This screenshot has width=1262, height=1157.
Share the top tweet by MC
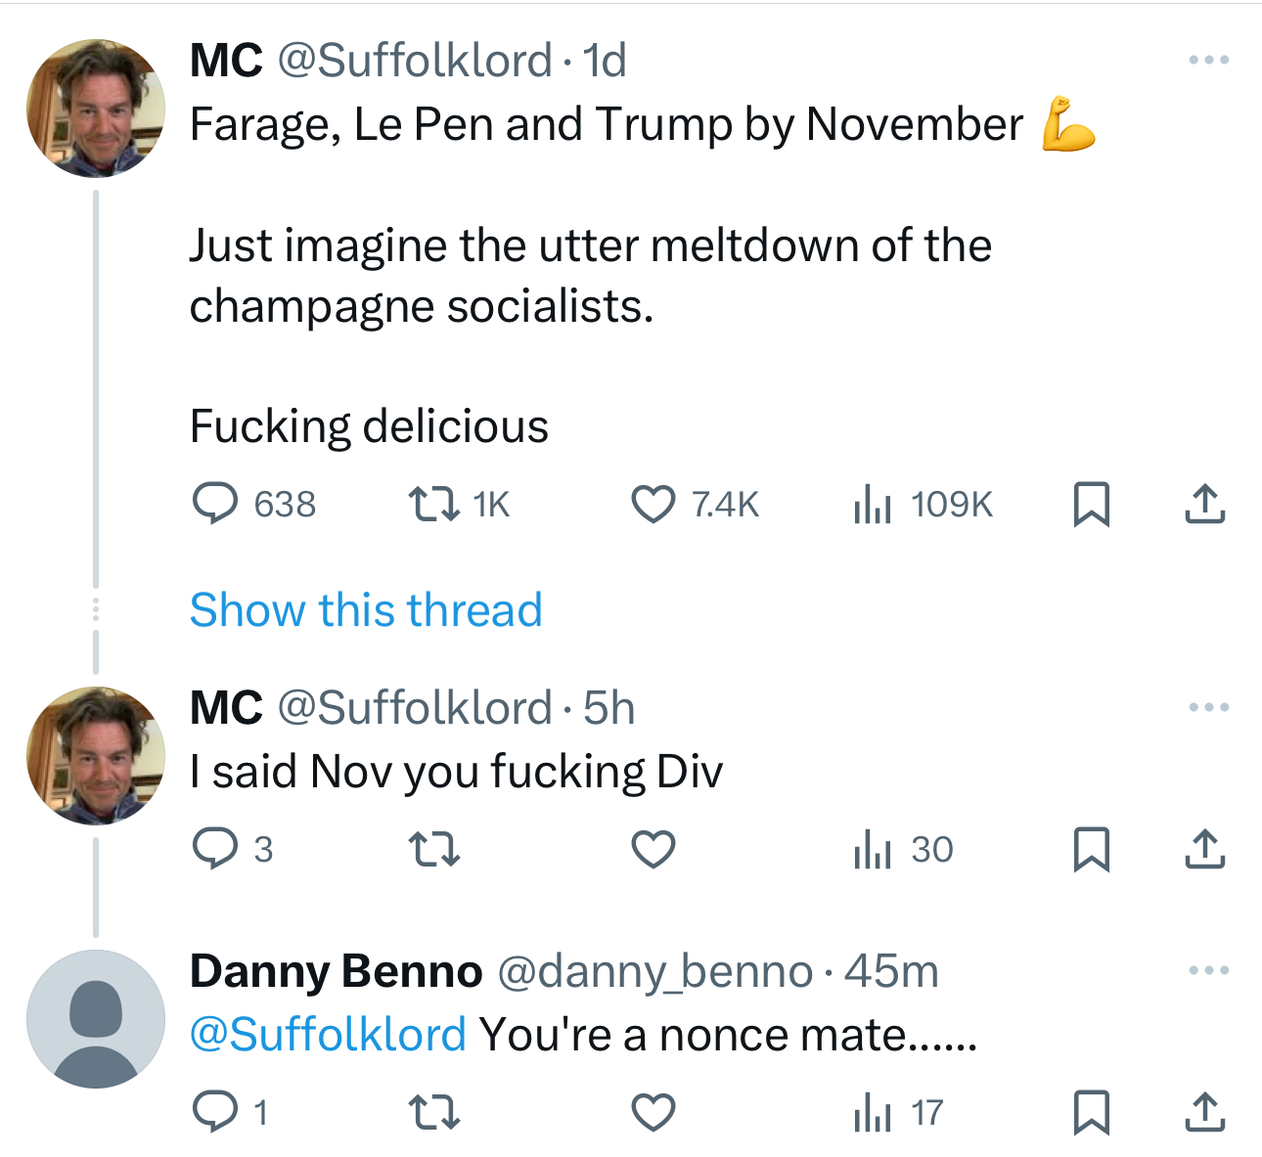[x=1204, y=504]
